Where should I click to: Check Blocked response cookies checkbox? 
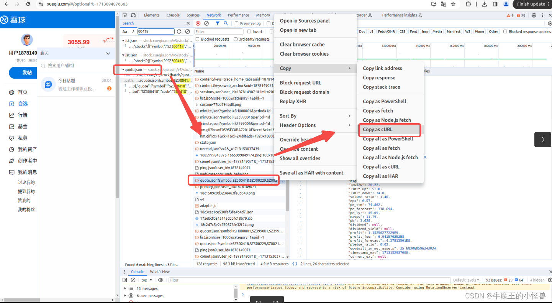[505, 31]
